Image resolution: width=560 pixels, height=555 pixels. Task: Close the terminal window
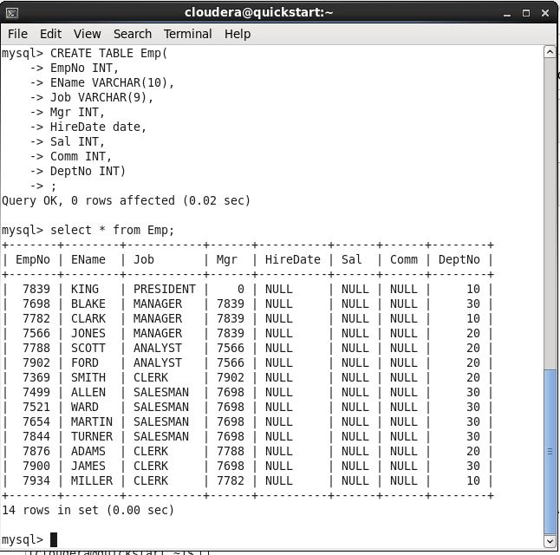coord(545,13)
